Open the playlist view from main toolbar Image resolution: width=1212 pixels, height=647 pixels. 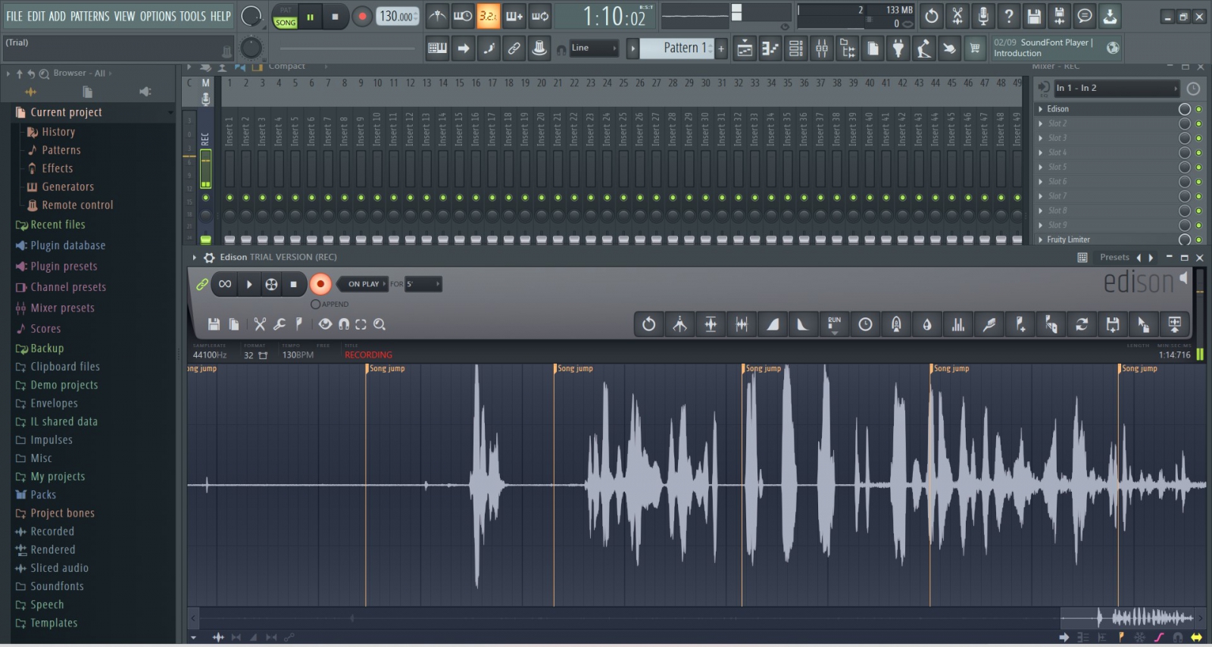(745, 48)
